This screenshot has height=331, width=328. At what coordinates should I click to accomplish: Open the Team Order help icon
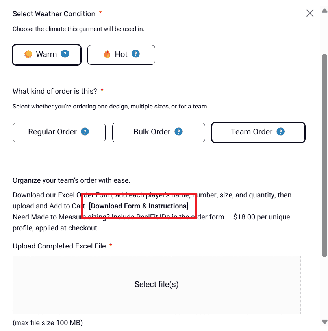(x=280, y=132)
